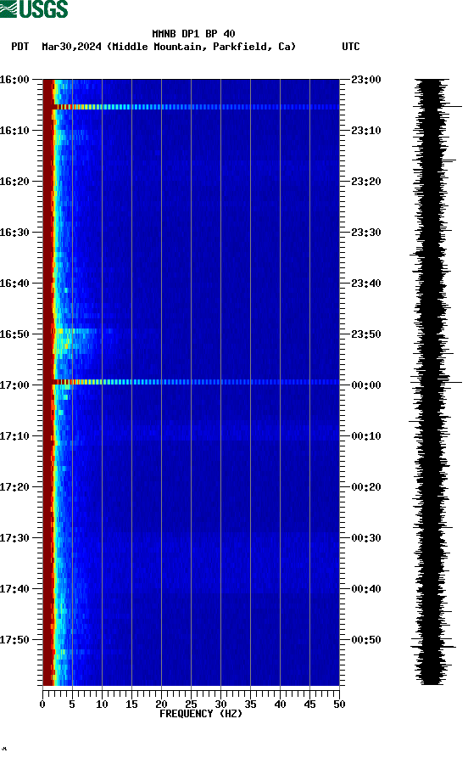Click the 16:20 PDT time label
The height and width of the screenshot is (758, 468).
14,182
